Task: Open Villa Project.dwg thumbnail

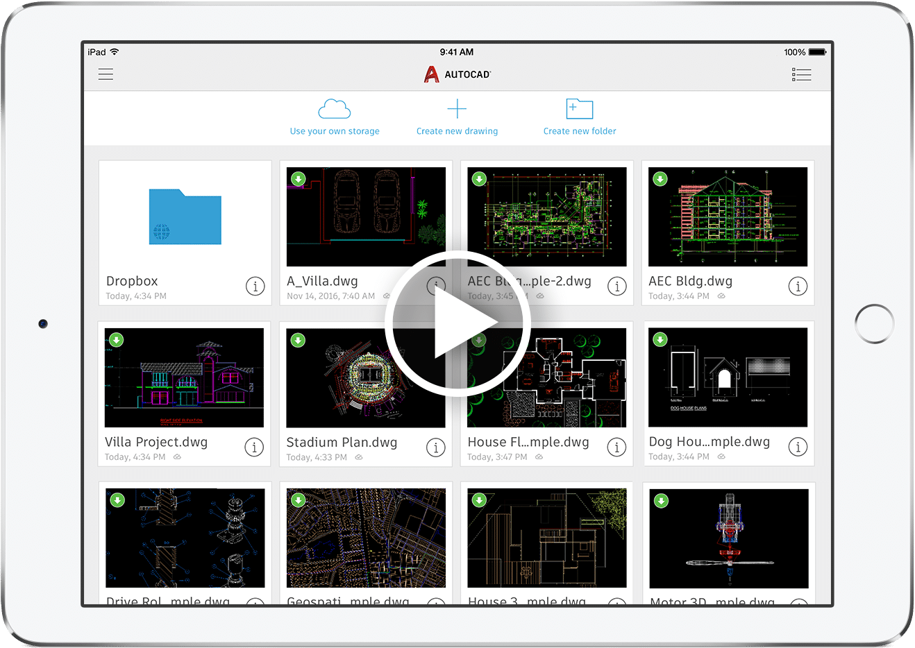Action: point(184,377)
